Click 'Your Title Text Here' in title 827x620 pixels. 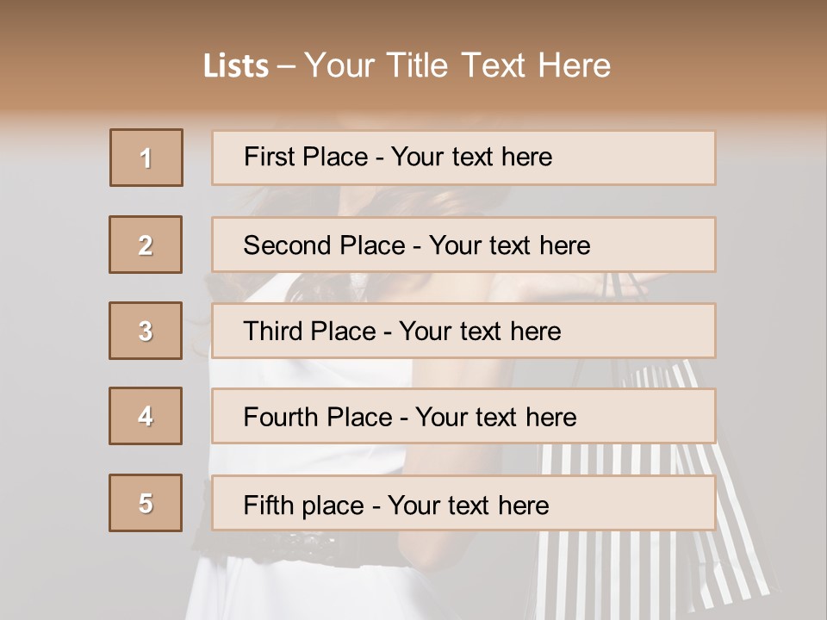point(457,66)
